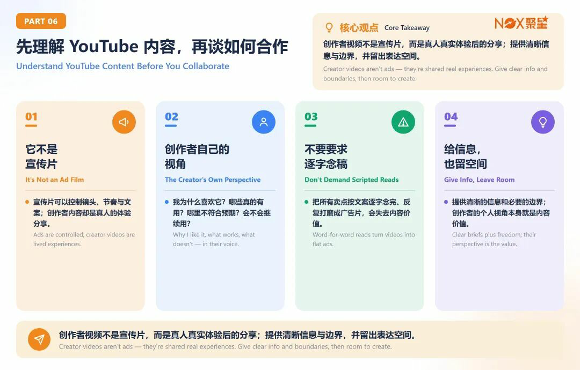This screenshot has width=580, height=370.
Task: Click "The Creator's Own Perspective" subtitle
Action: tap(213, 180)
